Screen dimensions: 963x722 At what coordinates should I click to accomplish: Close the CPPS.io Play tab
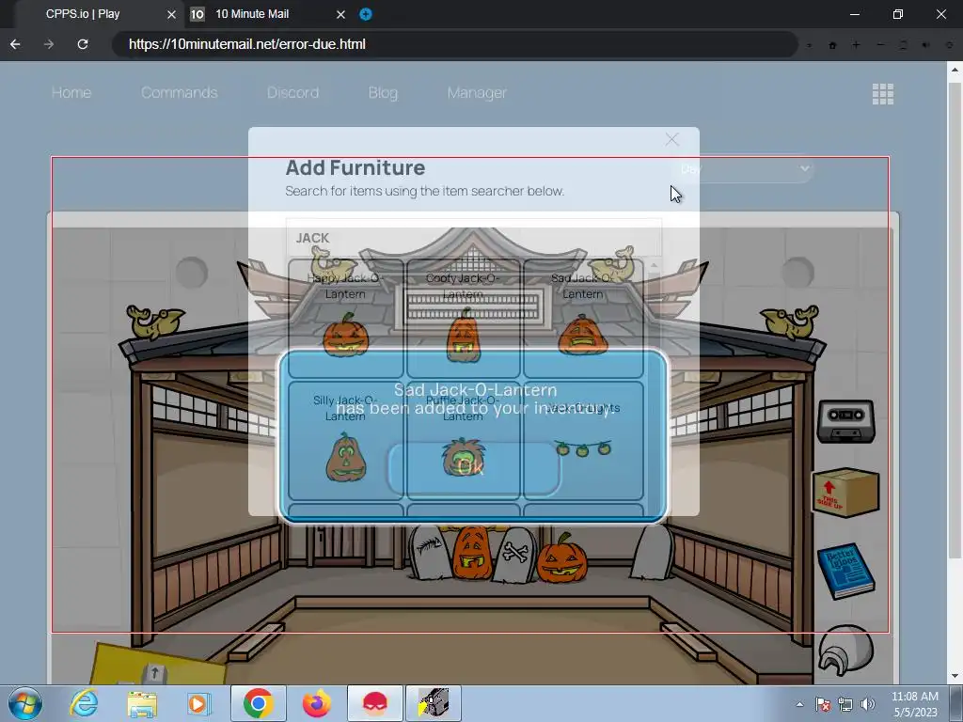tap(171, 15)
